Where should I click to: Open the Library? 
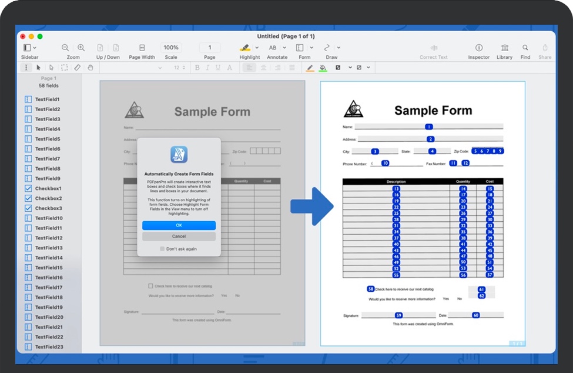coord(505,48)
